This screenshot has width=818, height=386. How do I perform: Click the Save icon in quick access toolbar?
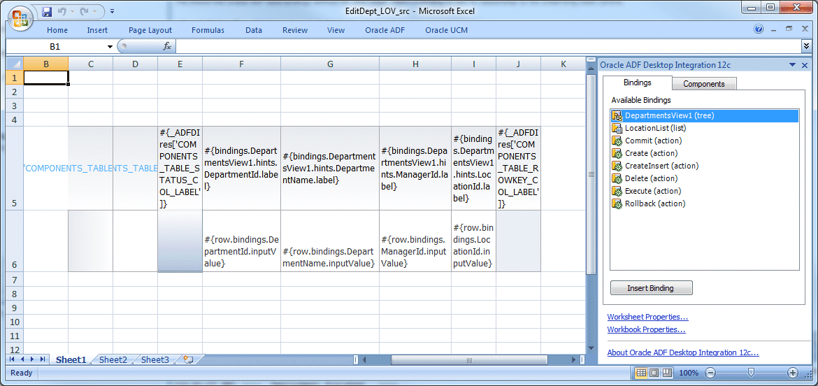(47, 11)
